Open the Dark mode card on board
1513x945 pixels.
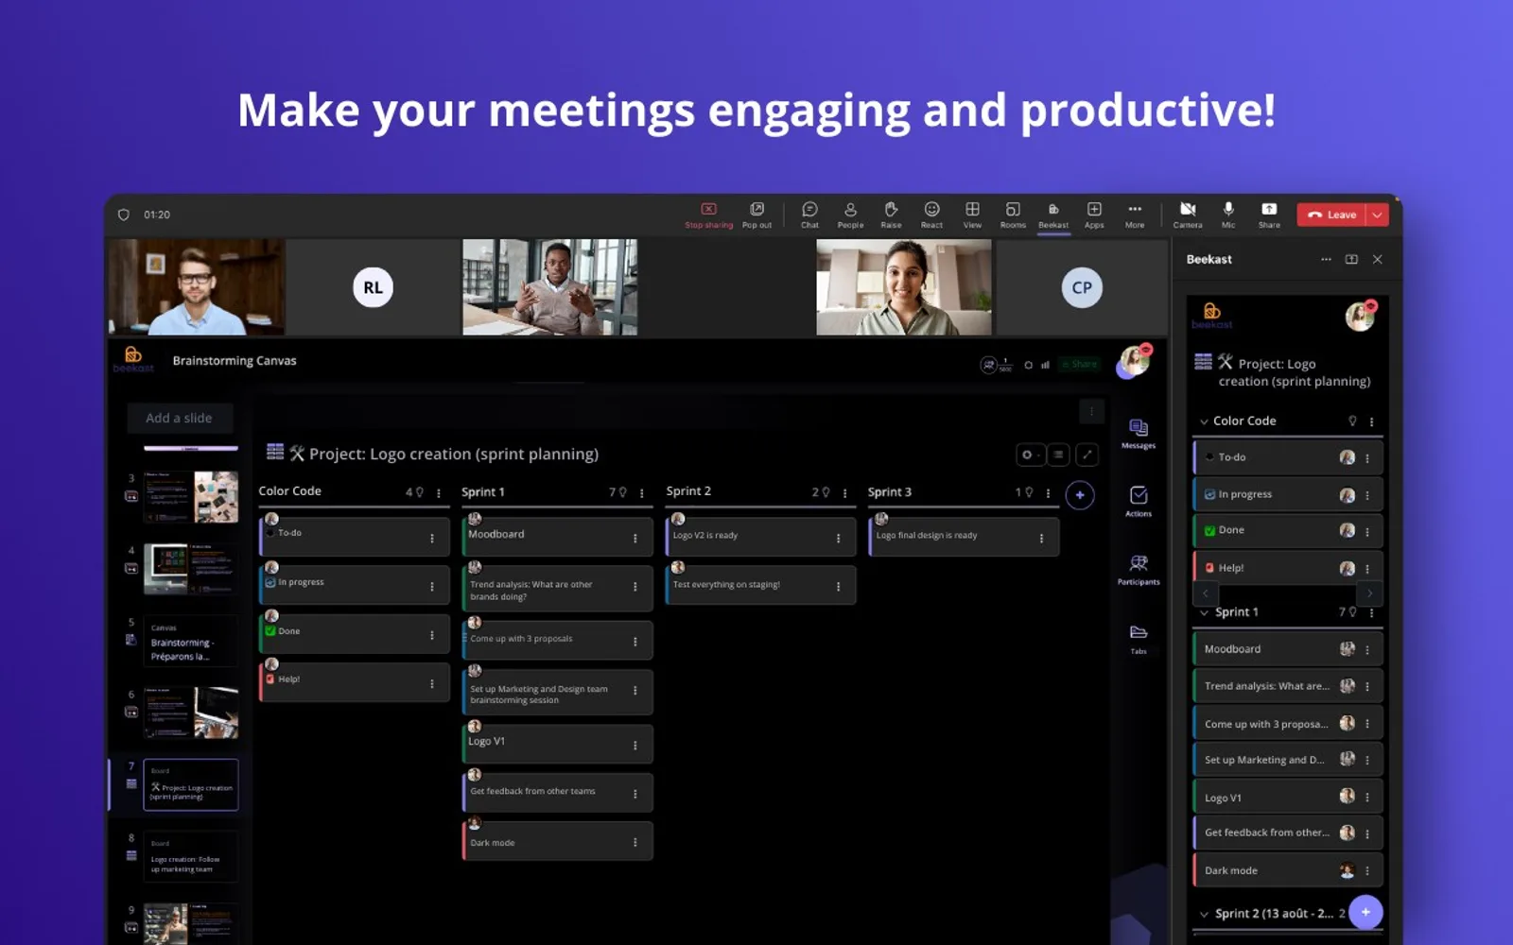tap(558, 841)
